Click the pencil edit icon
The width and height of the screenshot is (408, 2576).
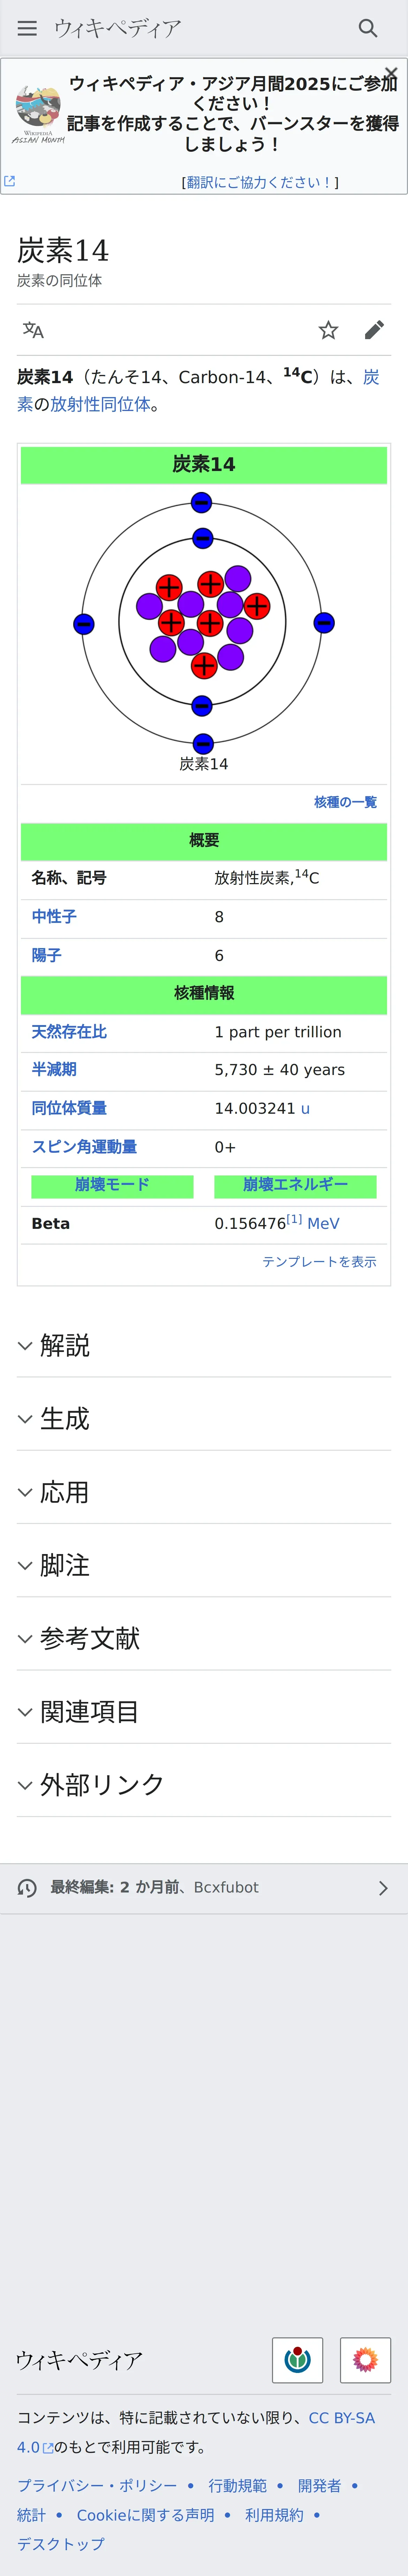tap(374, 330)
